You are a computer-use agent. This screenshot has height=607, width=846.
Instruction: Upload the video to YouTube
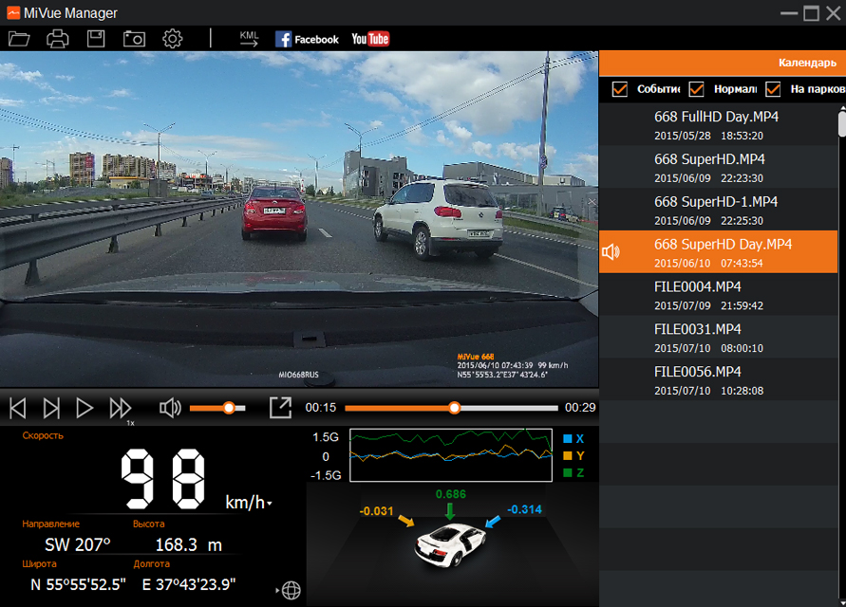370,39
